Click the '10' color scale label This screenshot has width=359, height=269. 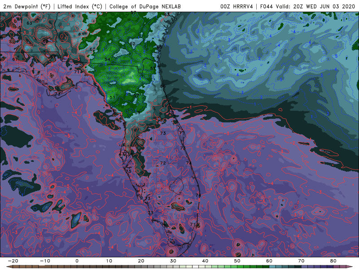click(x=109, y=261)
